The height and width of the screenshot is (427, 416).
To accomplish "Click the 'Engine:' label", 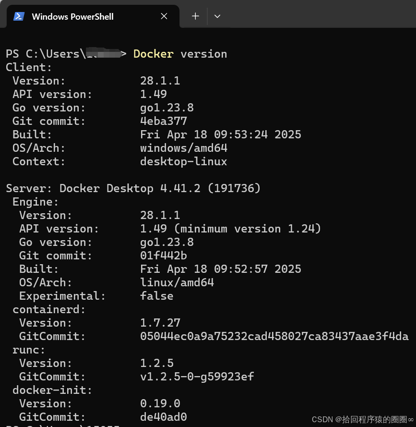I will (x=36, y=202).
